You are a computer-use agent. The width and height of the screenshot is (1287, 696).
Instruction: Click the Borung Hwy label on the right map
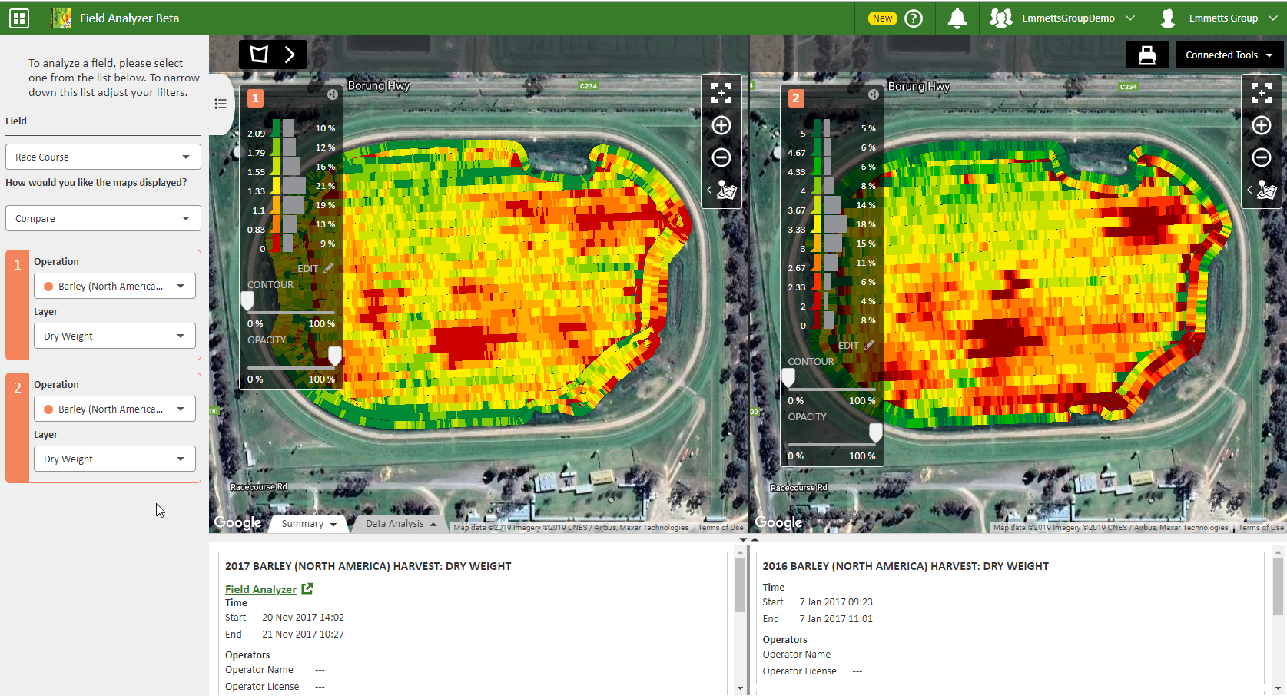[x=919, y=86]
